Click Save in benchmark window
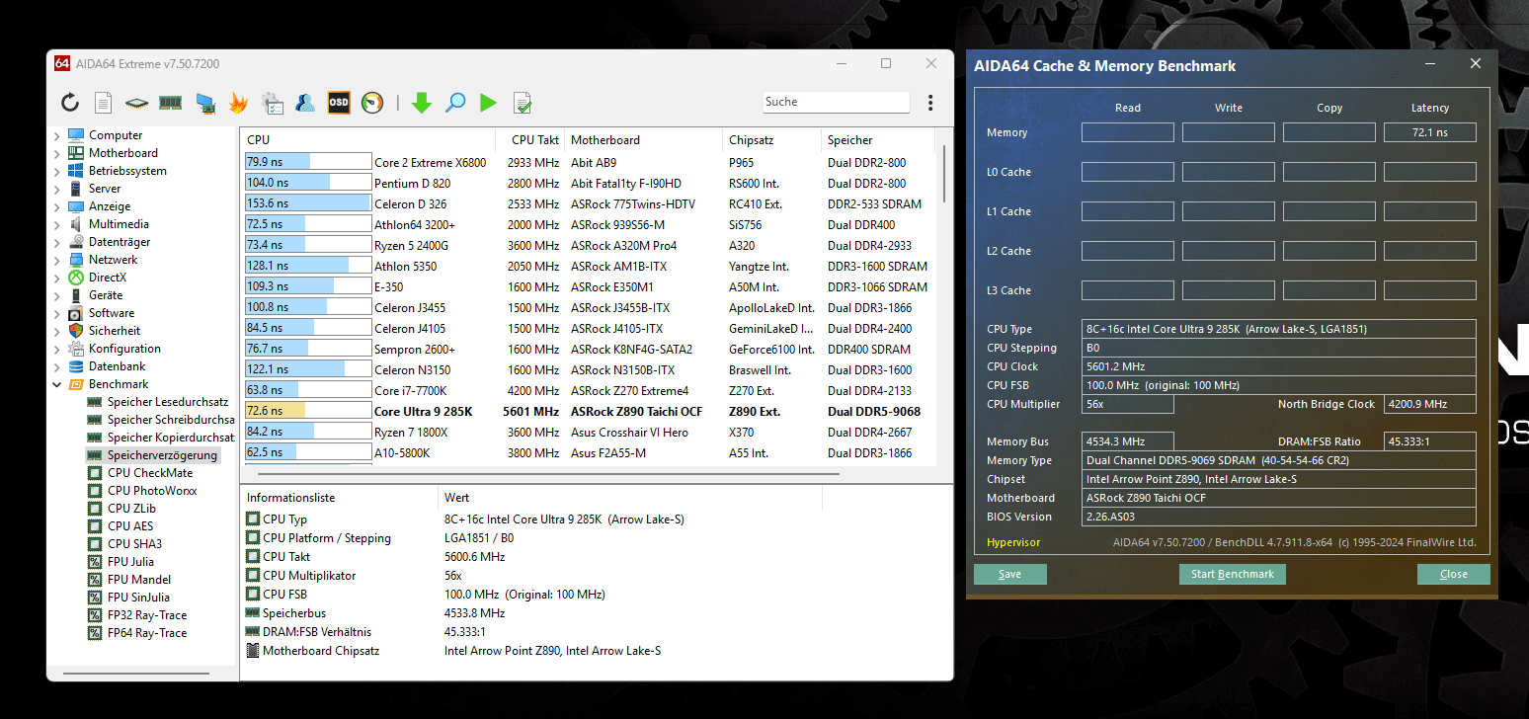This screenshot has width=1529, height=719. pos(1009,574)
